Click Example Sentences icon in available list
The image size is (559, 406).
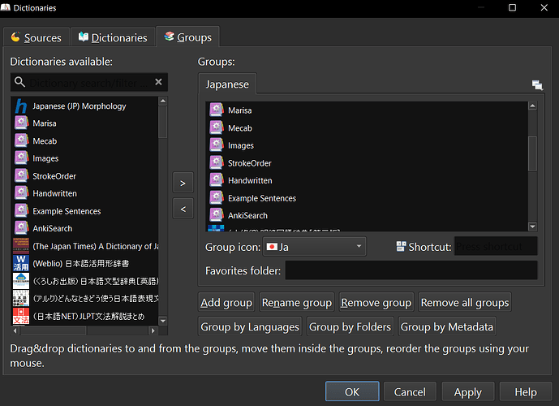(x=21, y=210)
